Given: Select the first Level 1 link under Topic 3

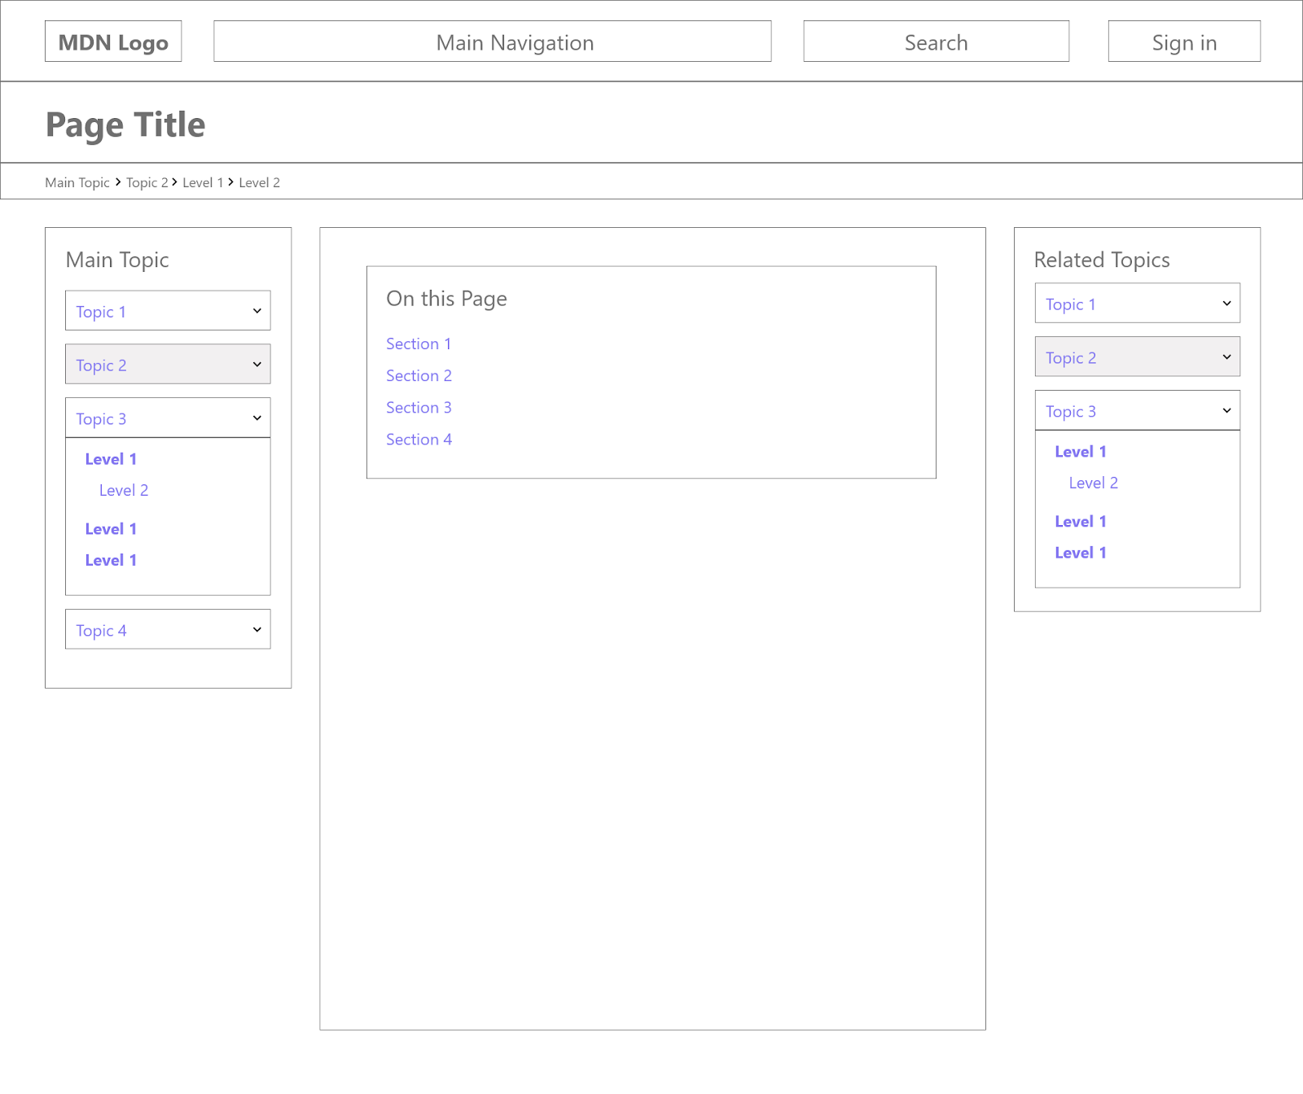Looking at the screenshot, I should click(111, 458).
